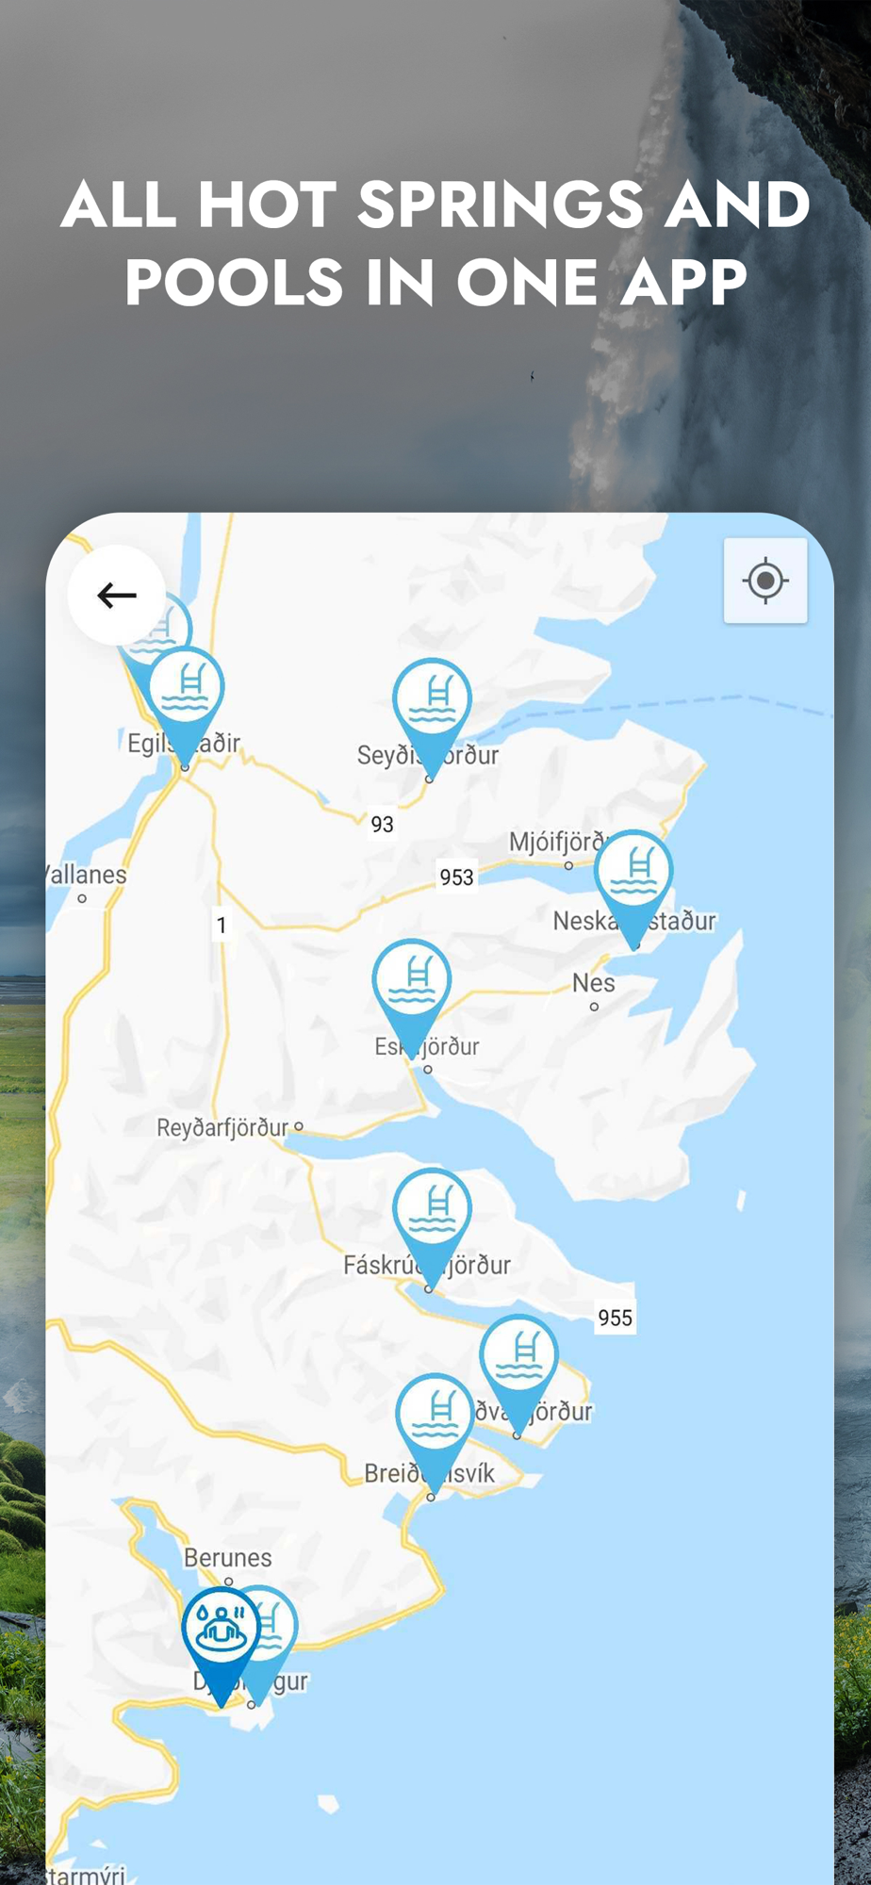The width and height of the screenshot is (871, 1885).
Task: Click the Nes place label
Action: click(593, 983)
